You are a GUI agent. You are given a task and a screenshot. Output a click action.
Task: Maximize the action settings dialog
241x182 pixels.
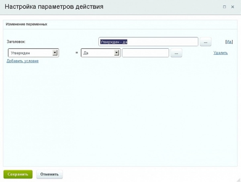(x=224, y=7)
